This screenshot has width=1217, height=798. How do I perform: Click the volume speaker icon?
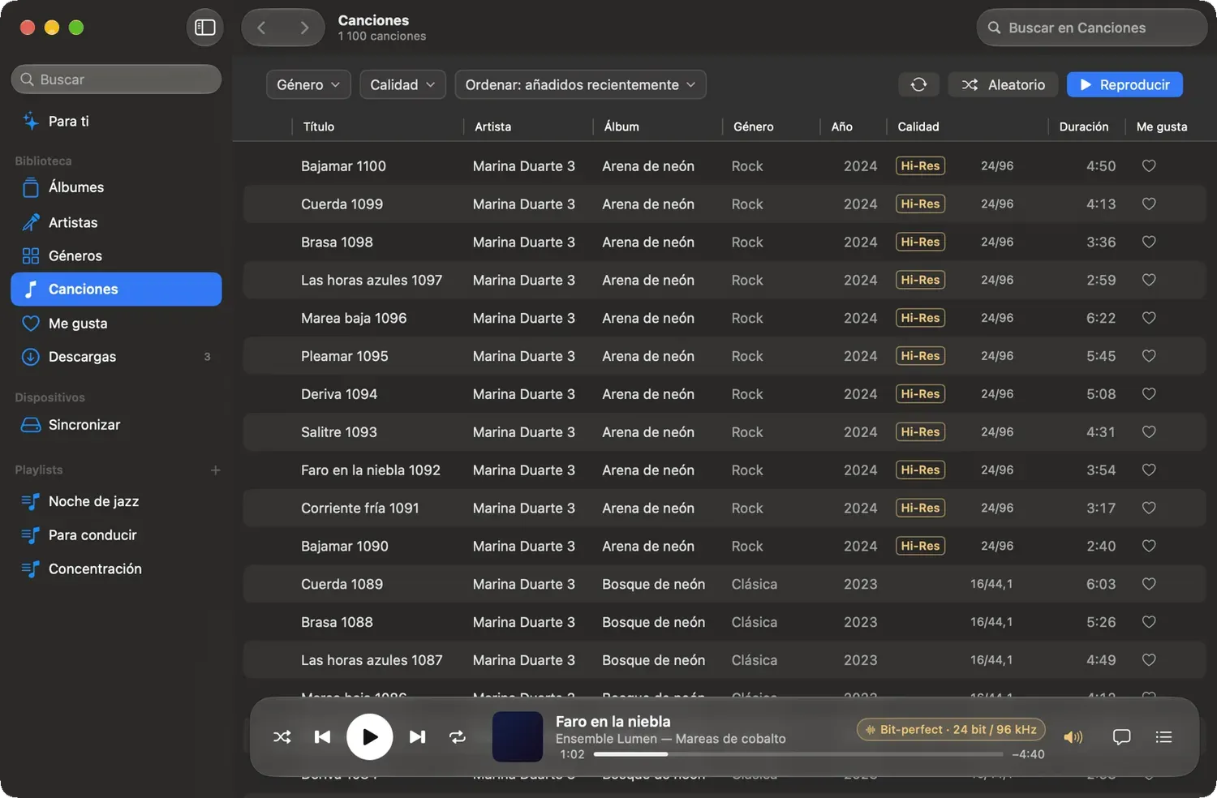click(1073, 737)
